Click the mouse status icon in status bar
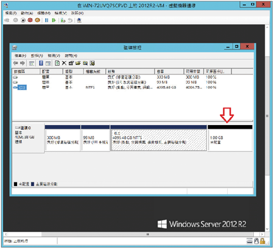The height and width of the screenshot is (249, 274). click(x=256, y=241)
